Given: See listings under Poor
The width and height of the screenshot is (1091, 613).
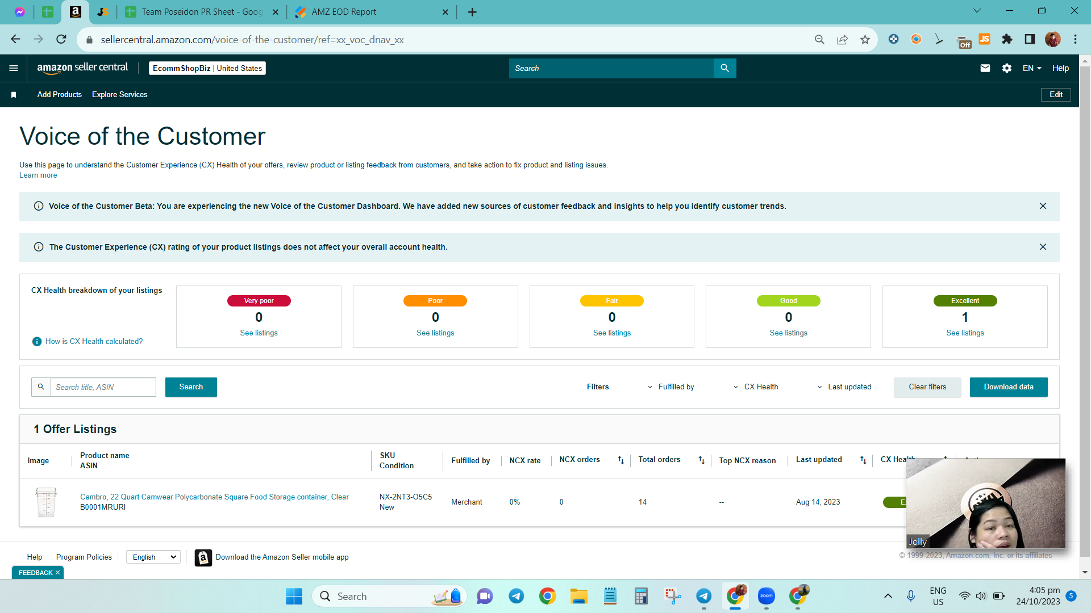Looking at the screenshot, I should pos(435,333).
